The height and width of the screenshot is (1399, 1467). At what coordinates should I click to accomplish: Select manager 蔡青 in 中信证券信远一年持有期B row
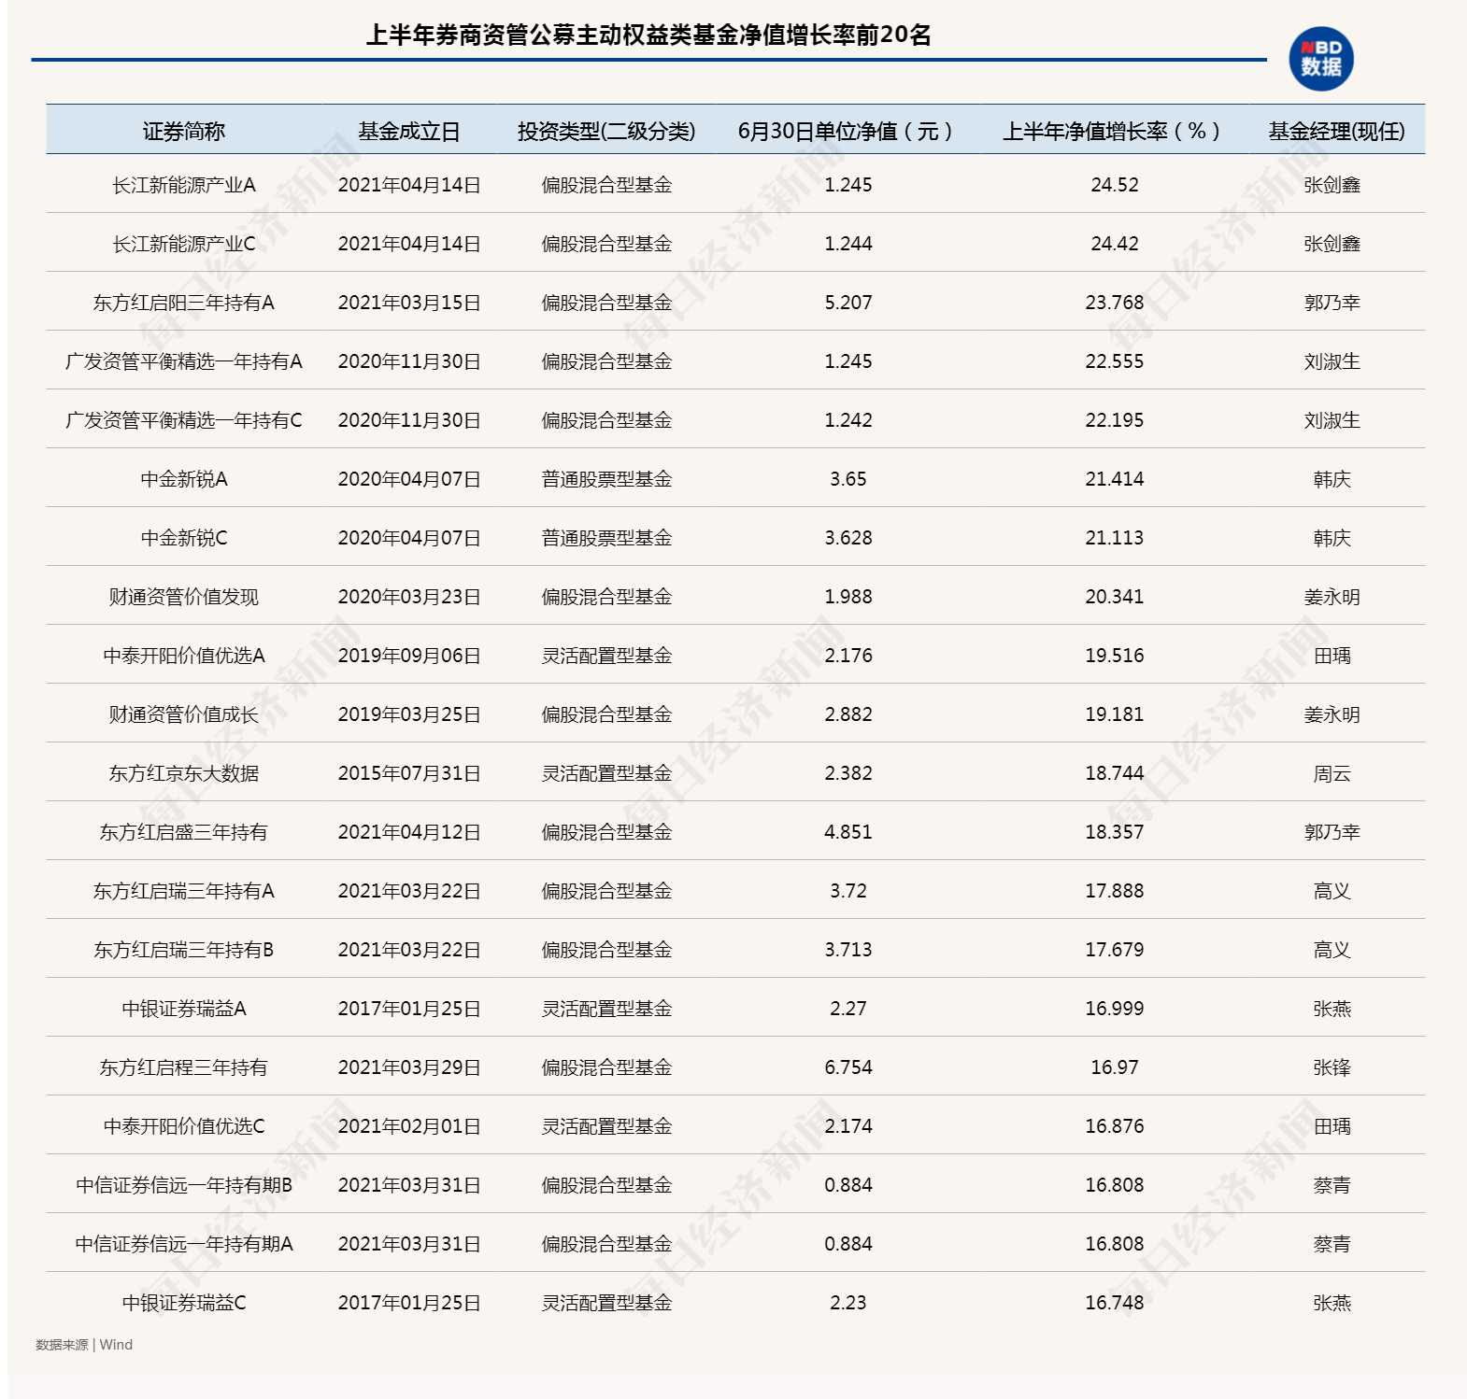pos(1332,1185)
